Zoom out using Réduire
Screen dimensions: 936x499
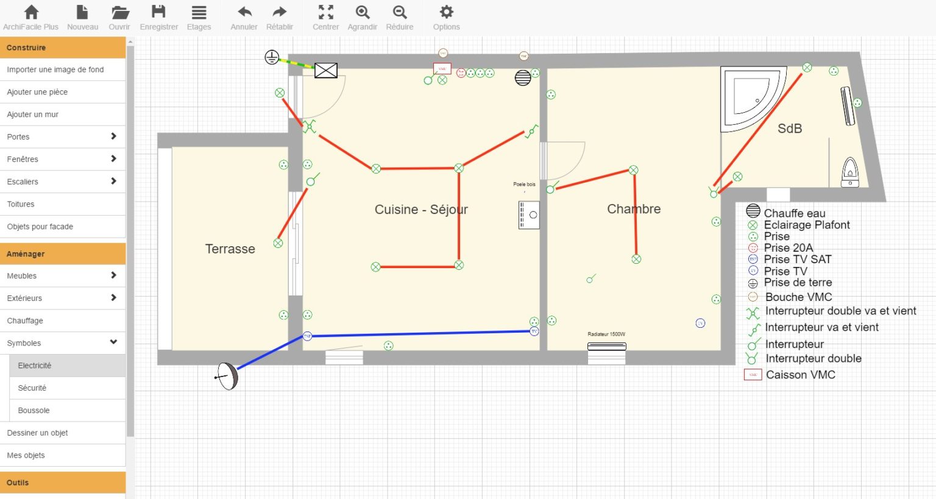click(x=399, y=17)
